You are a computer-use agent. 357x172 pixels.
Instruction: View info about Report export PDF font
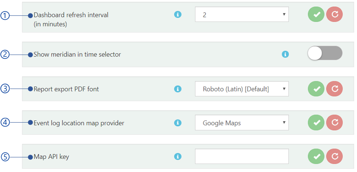pos(178,89)
